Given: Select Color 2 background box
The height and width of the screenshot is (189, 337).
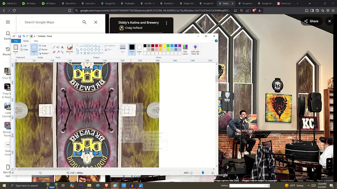Looking at the screenshot, I should [x=139, y=49].
